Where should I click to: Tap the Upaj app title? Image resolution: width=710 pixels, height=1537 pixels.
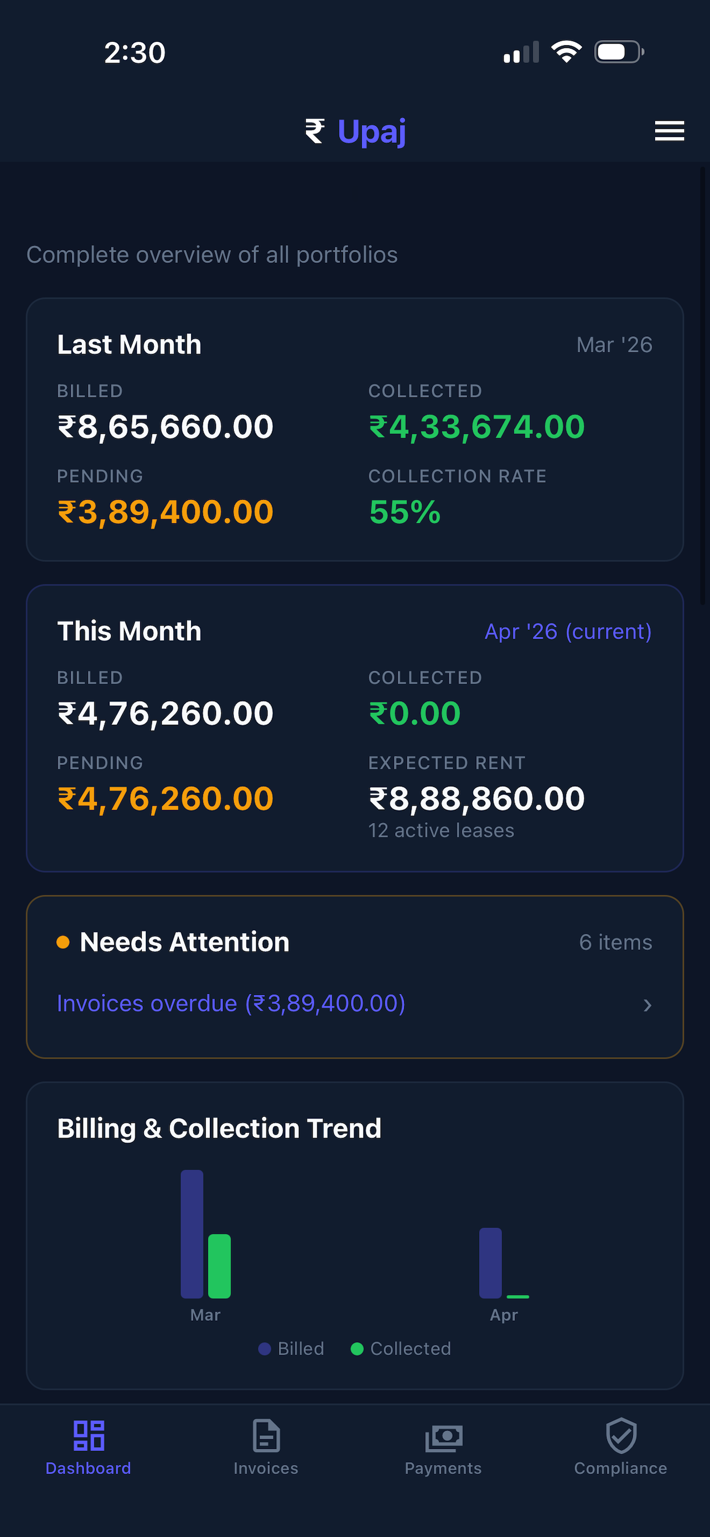coord(372,132)
